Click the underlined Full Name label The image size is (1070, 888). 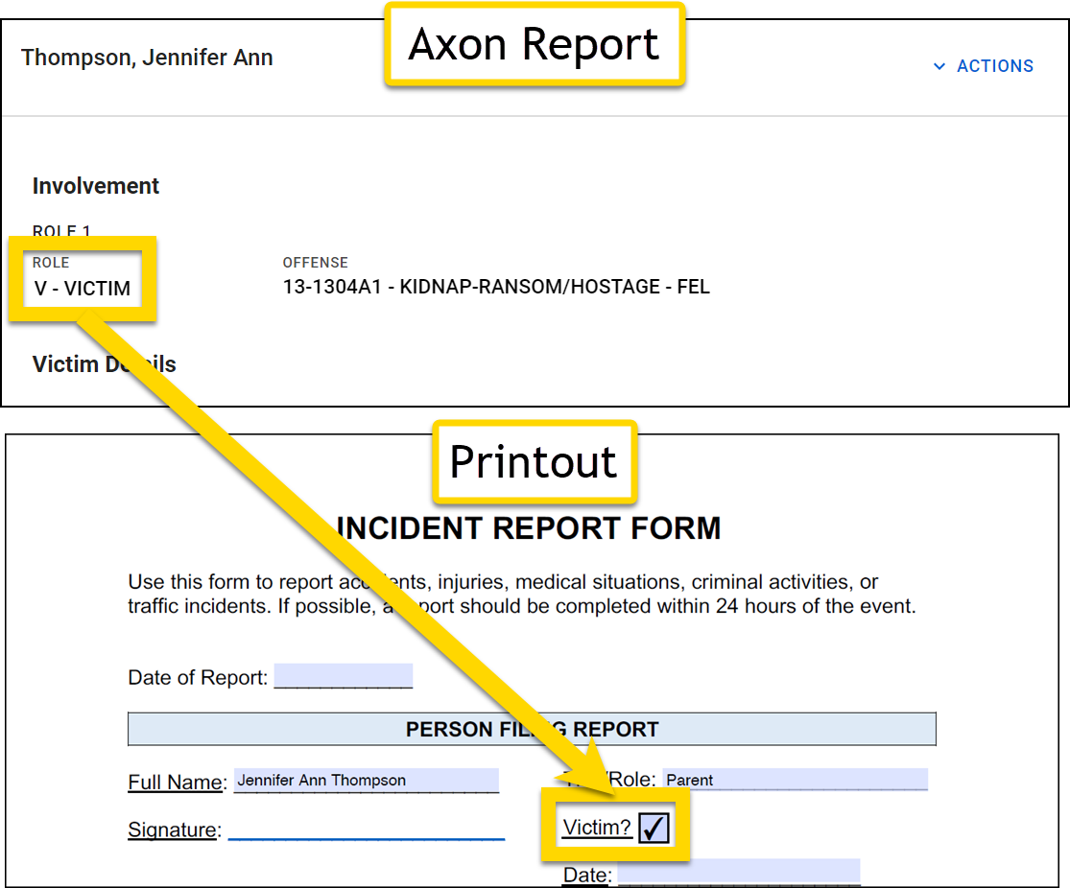point(176,783)
